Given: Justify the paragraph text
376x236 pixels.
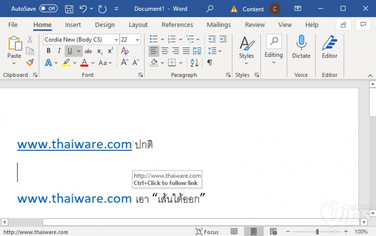Looking at the screenshot, I should tap(186, 51).
